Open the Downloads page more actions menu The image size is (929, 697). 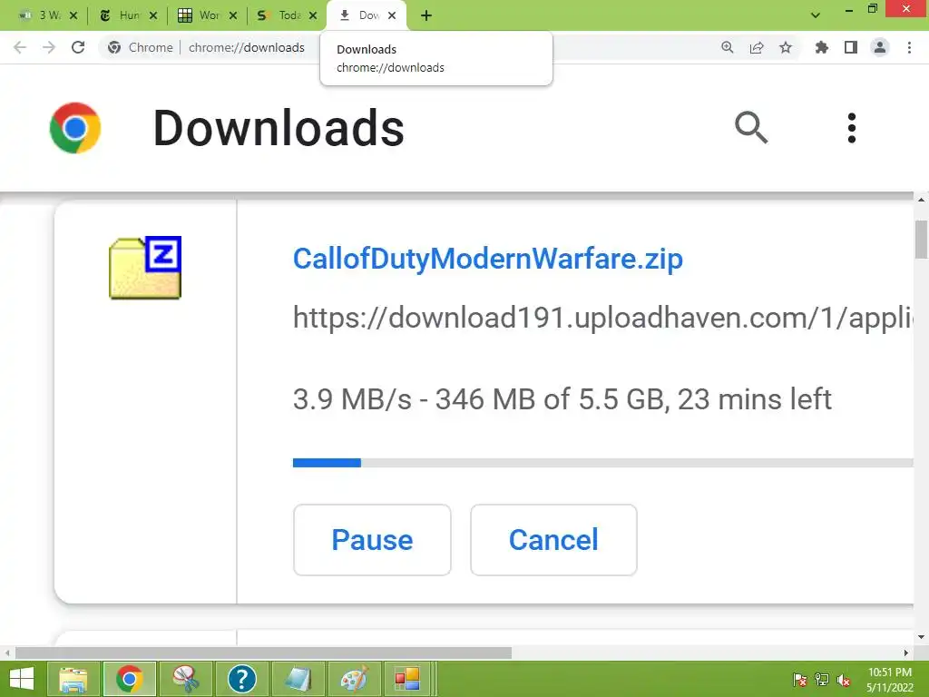coord(851,128)
